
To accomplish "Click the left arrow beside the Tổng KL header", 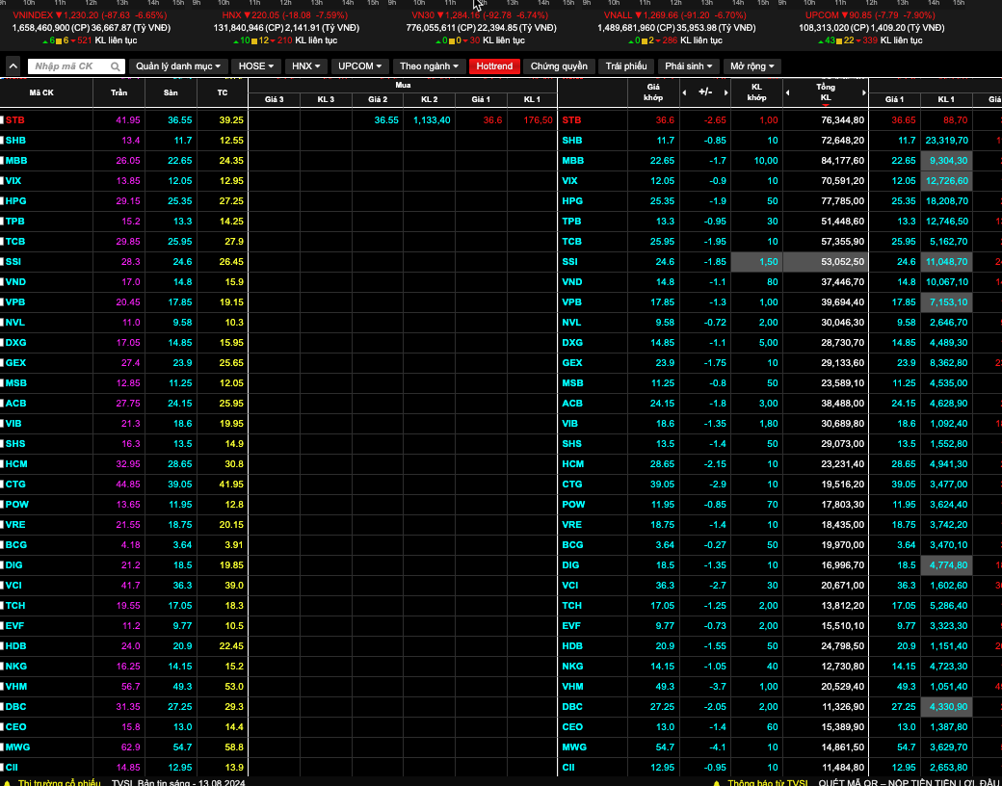I will click(x=788, y=92).
